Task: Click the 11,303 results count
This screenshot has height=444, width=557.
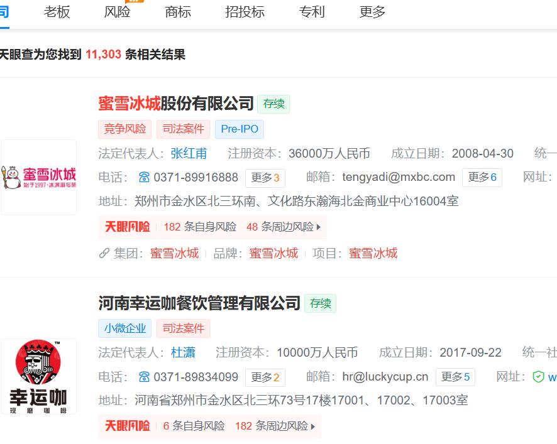Action: tap(103, 54)
